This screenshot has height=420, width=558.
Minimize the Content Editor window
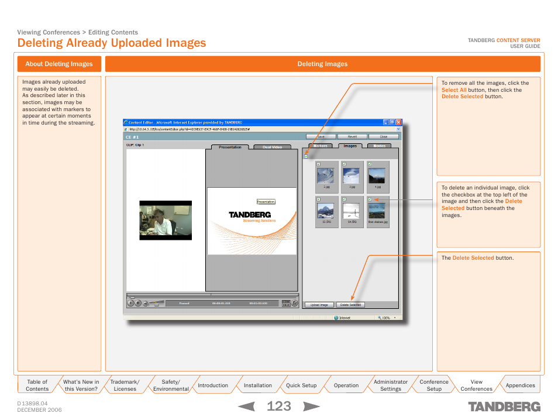click(x=386, y=122)
